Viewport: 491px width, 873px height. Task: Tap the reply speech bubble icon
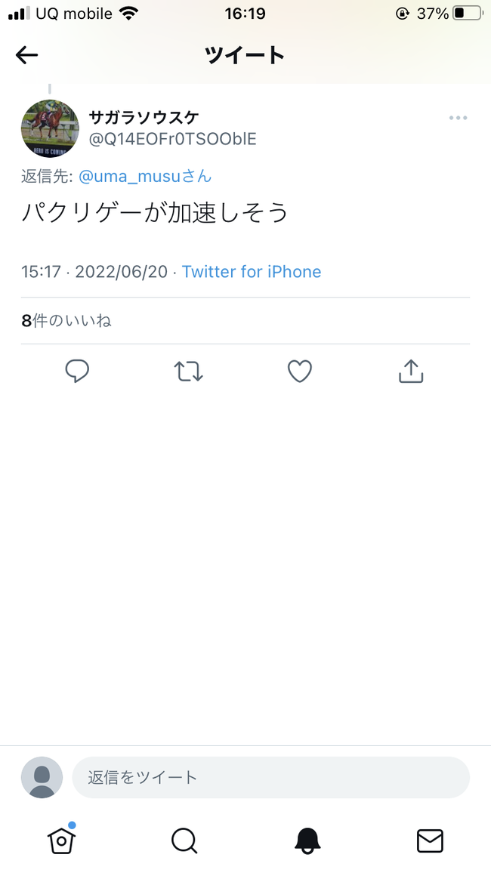tap(77, 372)
